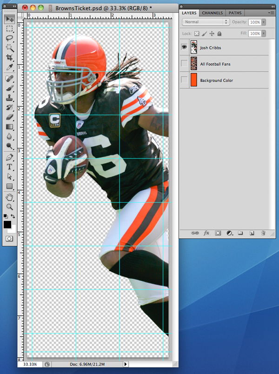Activate the Crop tool
This screenshot has width=279, height=374.
10,58
